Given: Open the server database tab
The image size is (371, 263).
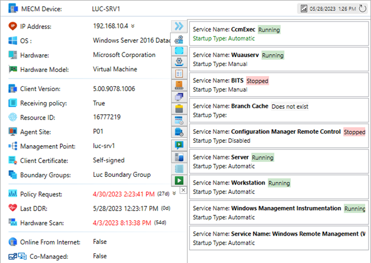Looking at the screenshot, I should point(179,157).
